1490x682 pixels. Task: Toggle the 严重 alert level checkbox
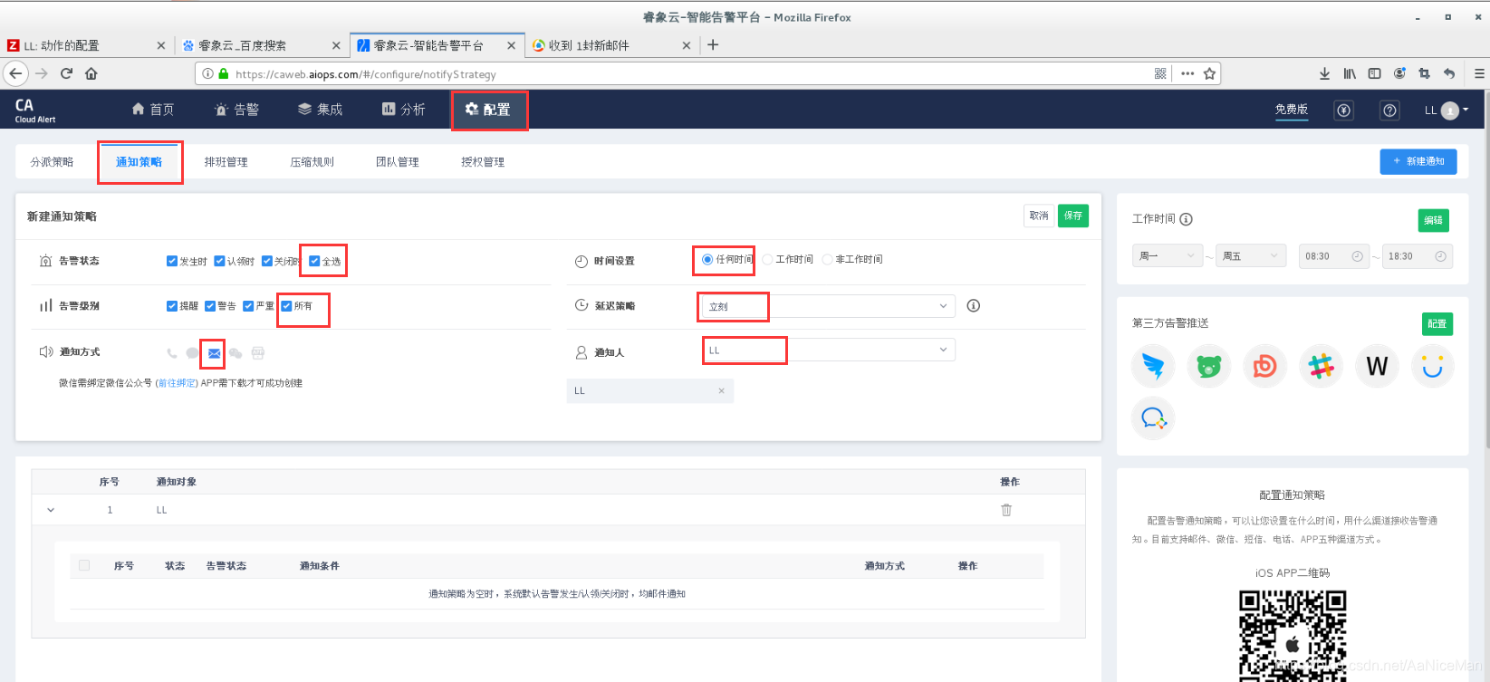(x=248, y=306)
